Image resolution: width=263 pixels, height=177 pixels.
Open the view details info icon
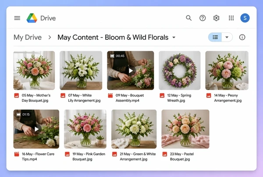click(242, 37)
